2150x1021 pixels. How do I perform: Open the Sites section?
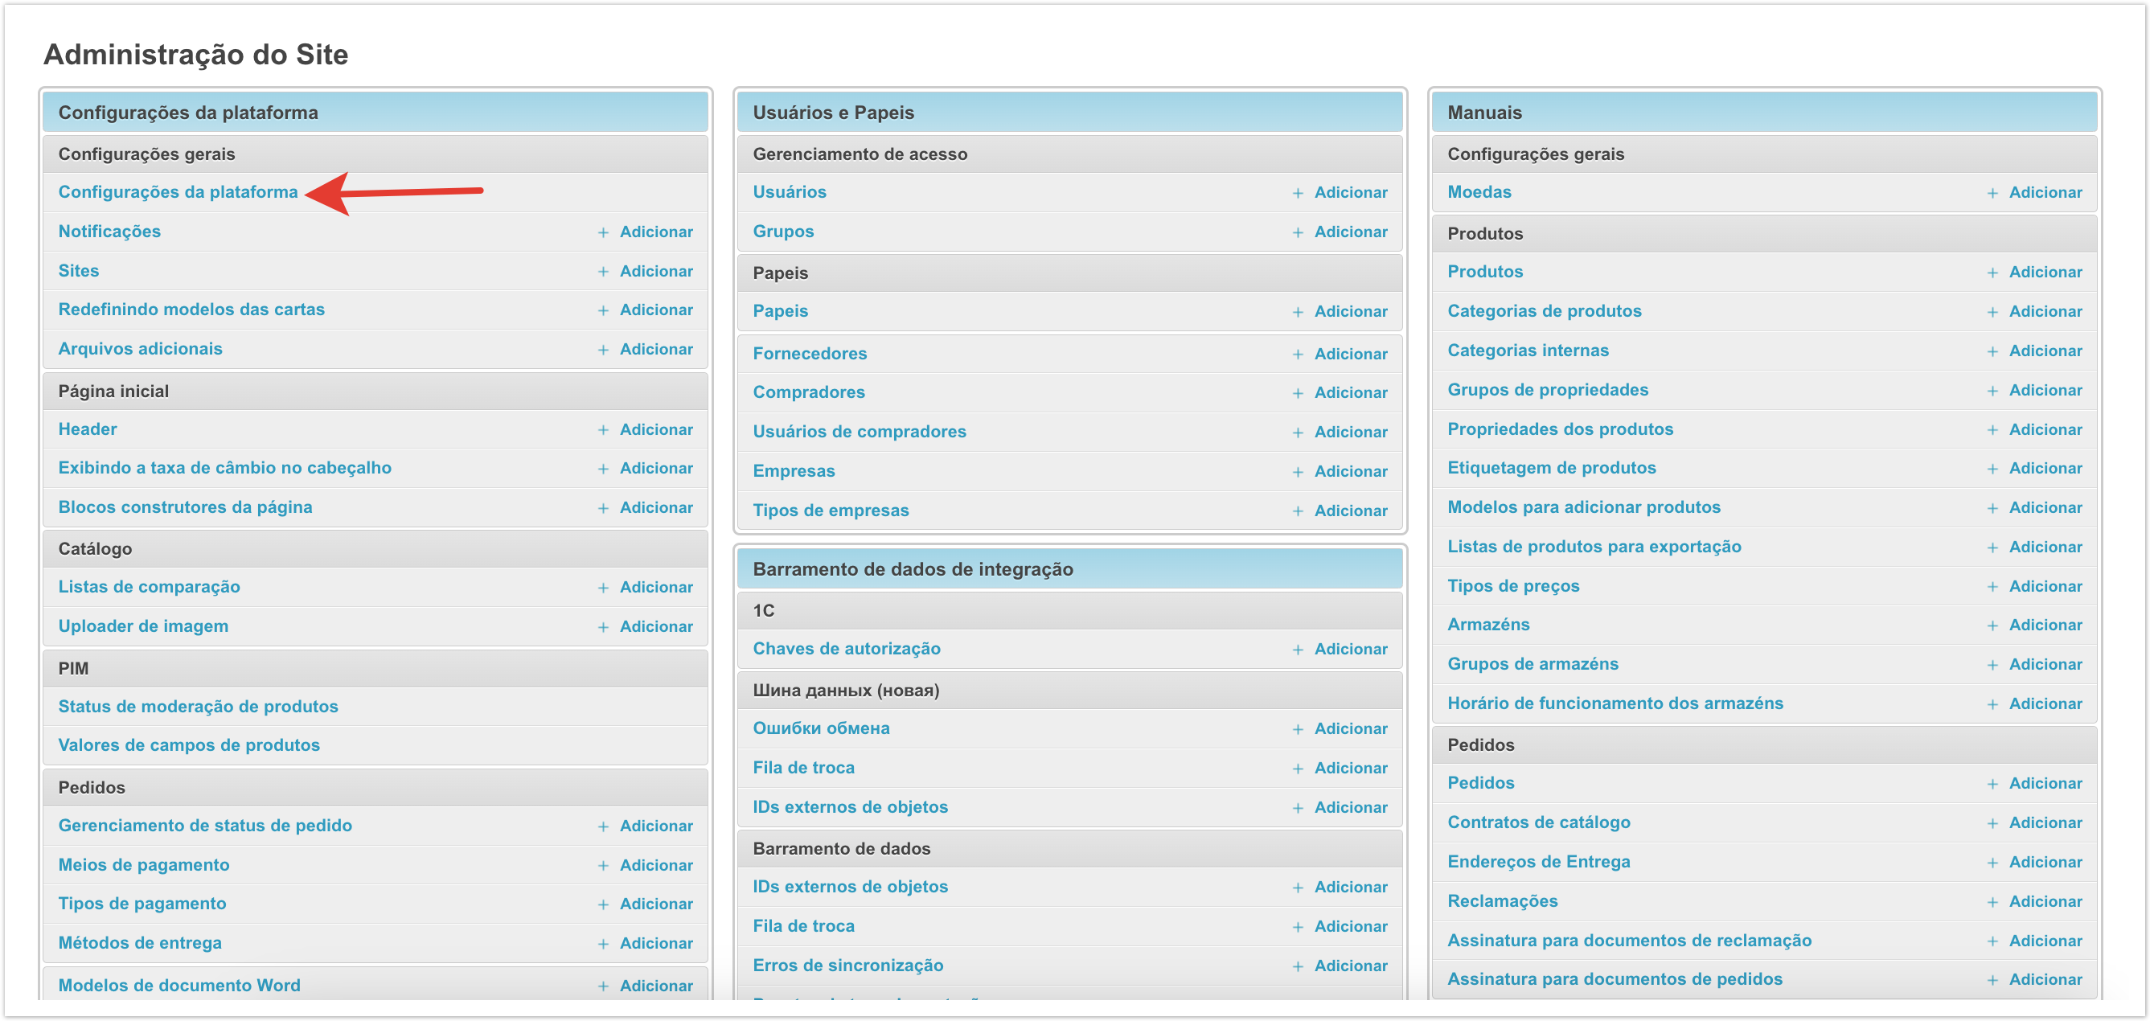tap(79, 271)
